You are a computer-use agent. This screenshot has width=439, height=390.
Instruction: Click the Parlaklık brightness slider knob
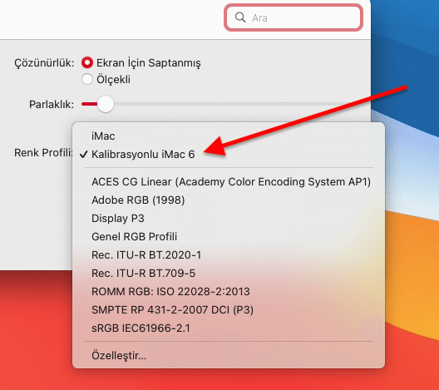click(x=106, y=104)
